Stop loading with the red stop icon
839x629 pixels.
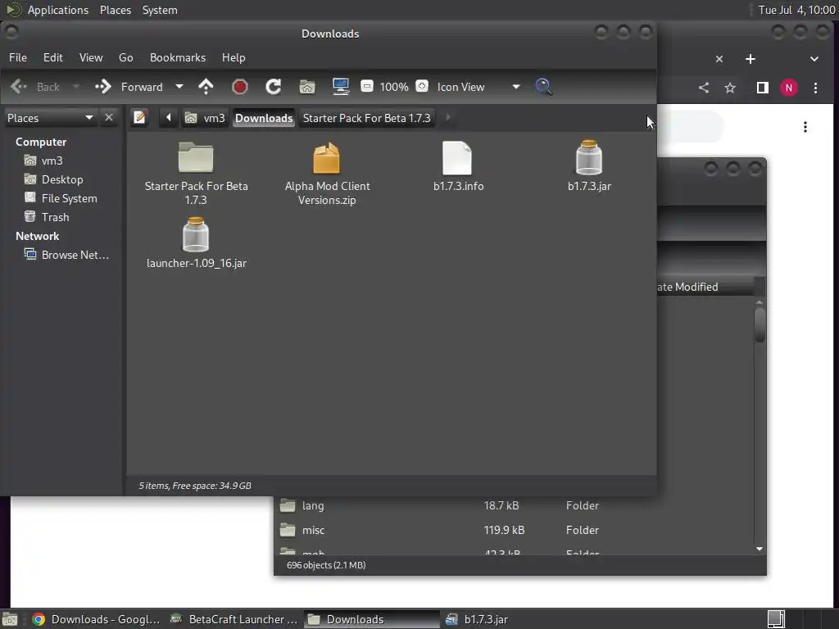(x=240, y=87)
